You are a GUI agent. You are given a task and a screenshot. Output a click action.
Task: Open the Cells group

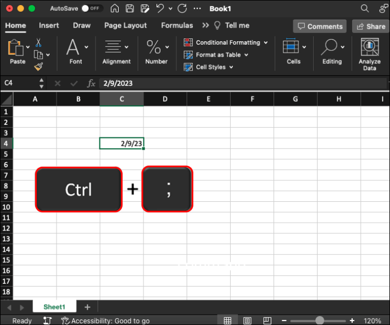(x=294, y=51)
